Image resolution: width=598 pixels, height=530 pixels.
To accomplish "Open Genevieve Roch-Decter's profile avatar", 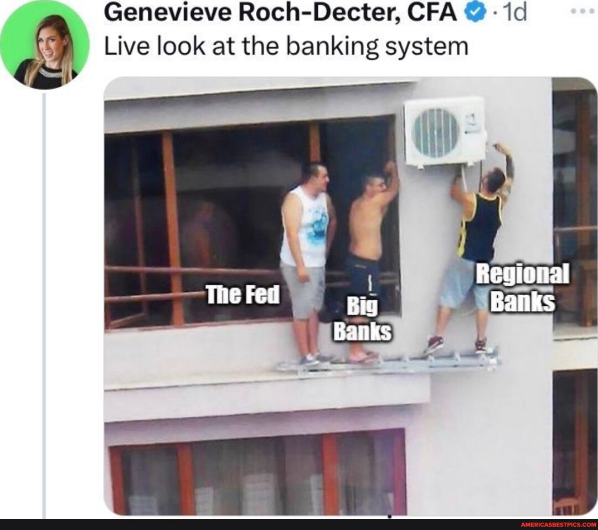I will (x=45, y=45).
